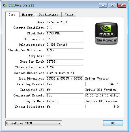
Task: Click Driver Dll Version value '6.50 (8.17.13.4411)'
Action: click(102, 95)
